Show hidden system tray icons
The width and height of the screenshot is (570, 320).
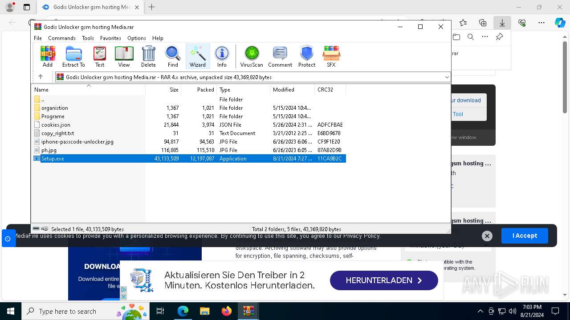(x=480, y=311)
